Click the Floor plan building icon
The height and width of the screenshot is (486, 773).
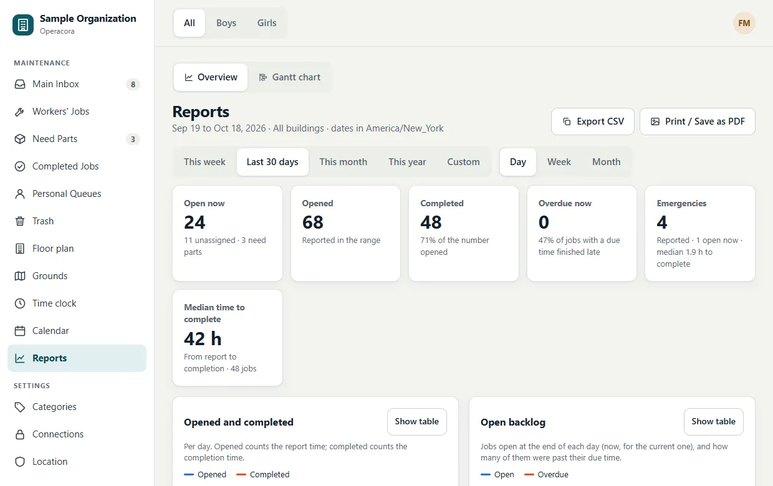click(x=20, y=249)
